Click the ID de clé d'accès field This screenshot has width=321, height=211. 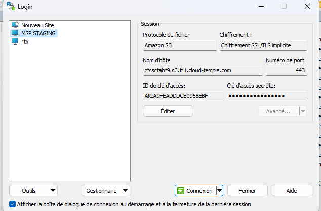pos(182,96)
